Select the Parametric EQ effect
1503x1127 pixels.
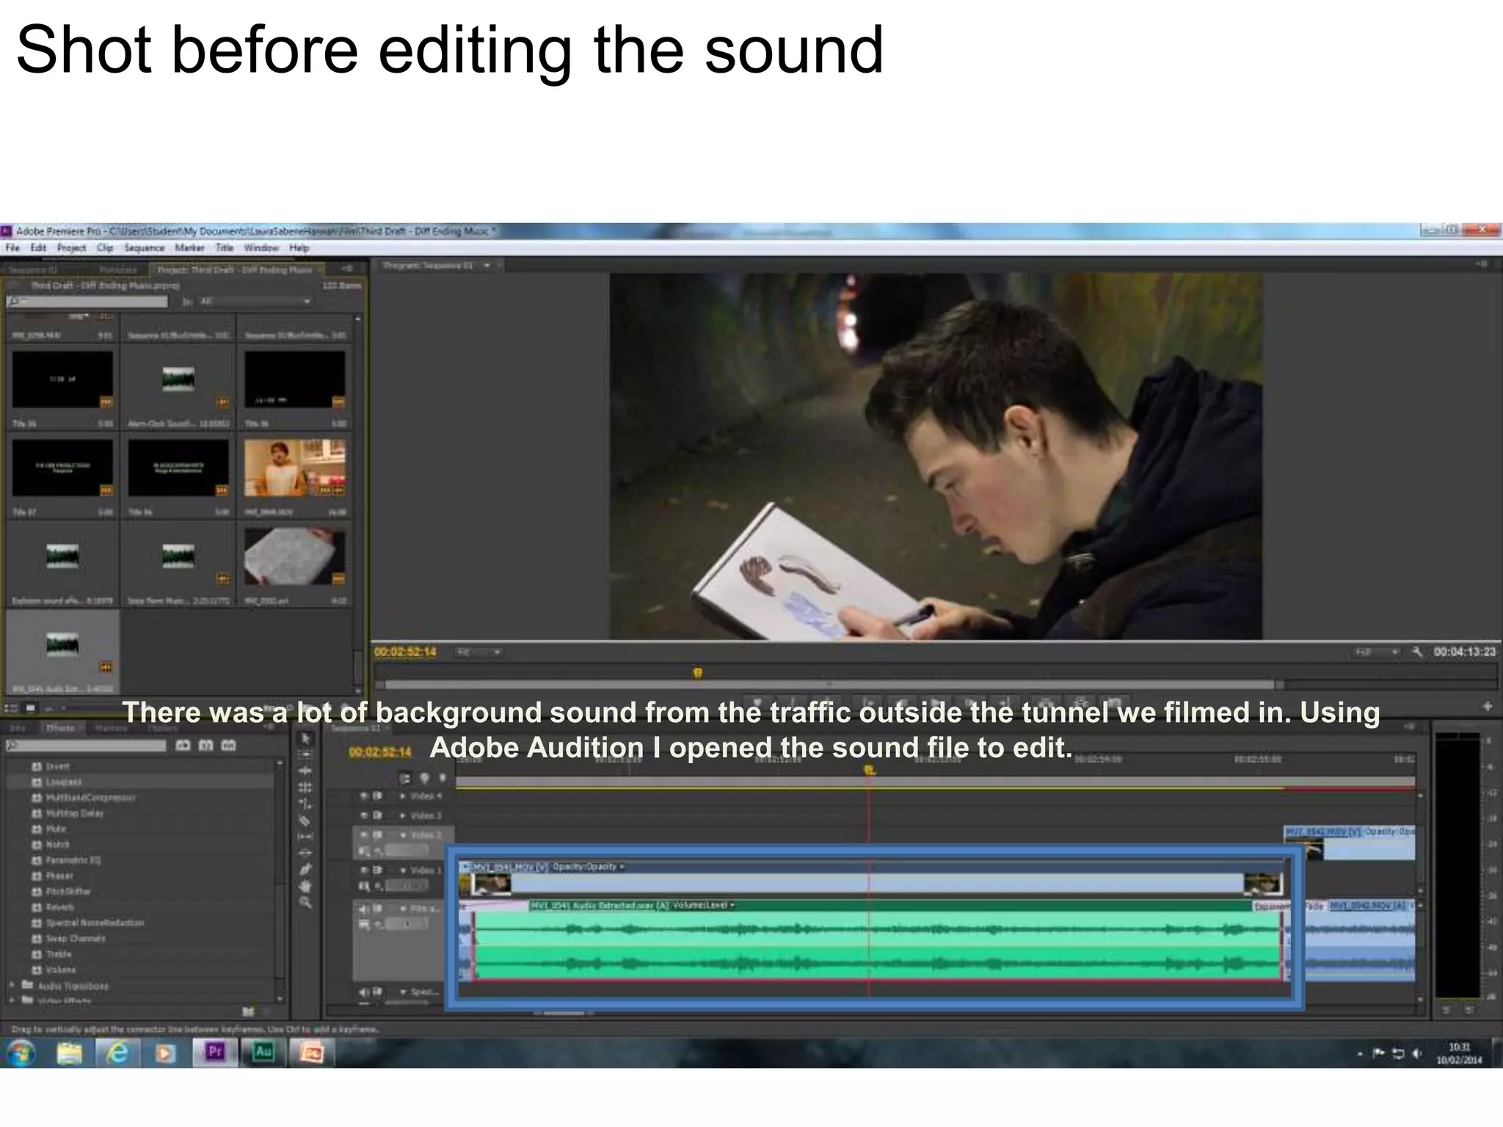[73, 860]
